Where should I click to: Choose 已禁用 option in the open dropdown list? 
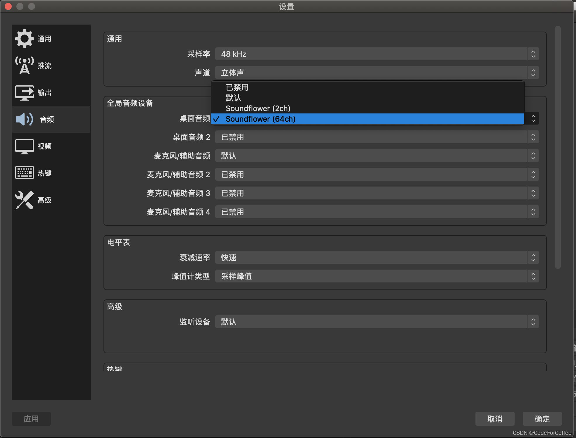click(x=237, y=87)
